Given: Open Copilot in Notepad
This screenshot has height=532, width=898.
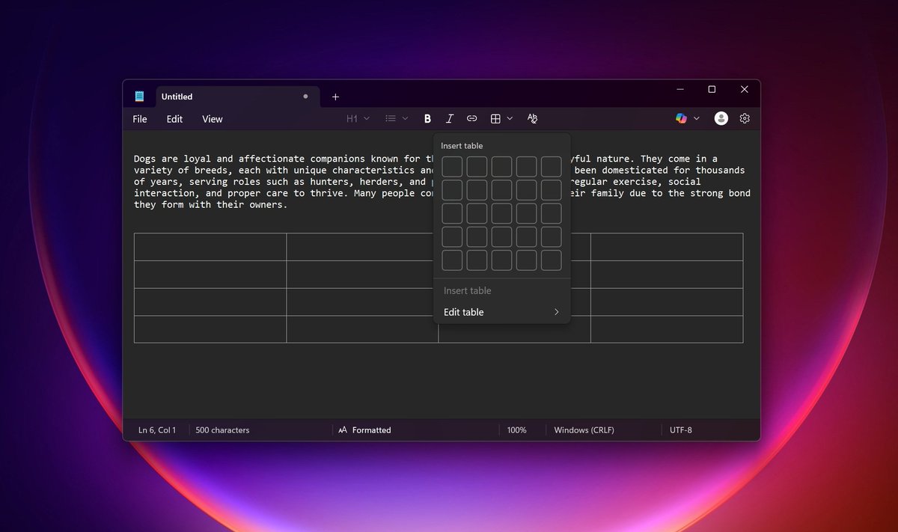Looking at the screenshot, I should (681, 118).
